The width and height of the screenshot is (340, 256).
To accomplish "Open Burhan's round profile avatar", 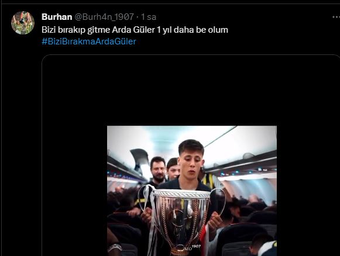I will coord(23,23).
